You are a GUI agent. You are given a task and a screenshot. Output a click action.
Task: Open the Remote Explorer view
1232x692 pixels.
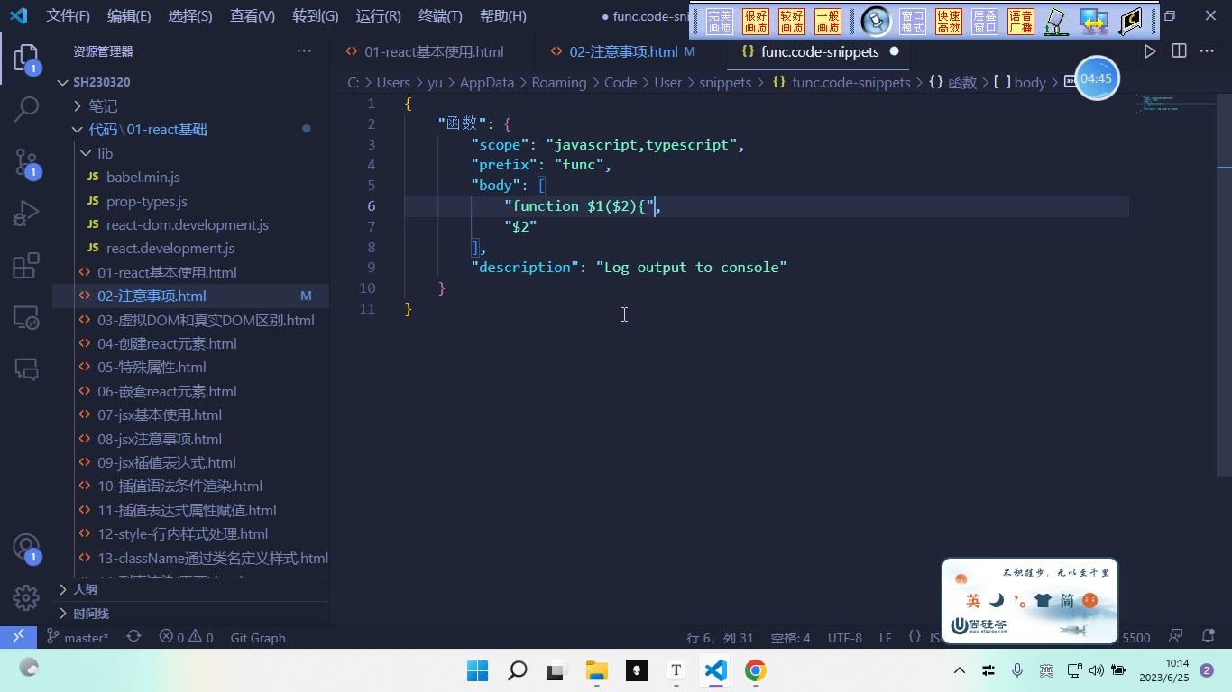[26, 317]
